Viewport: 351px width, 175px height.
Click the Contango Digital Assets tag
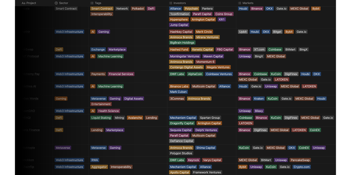186,67
